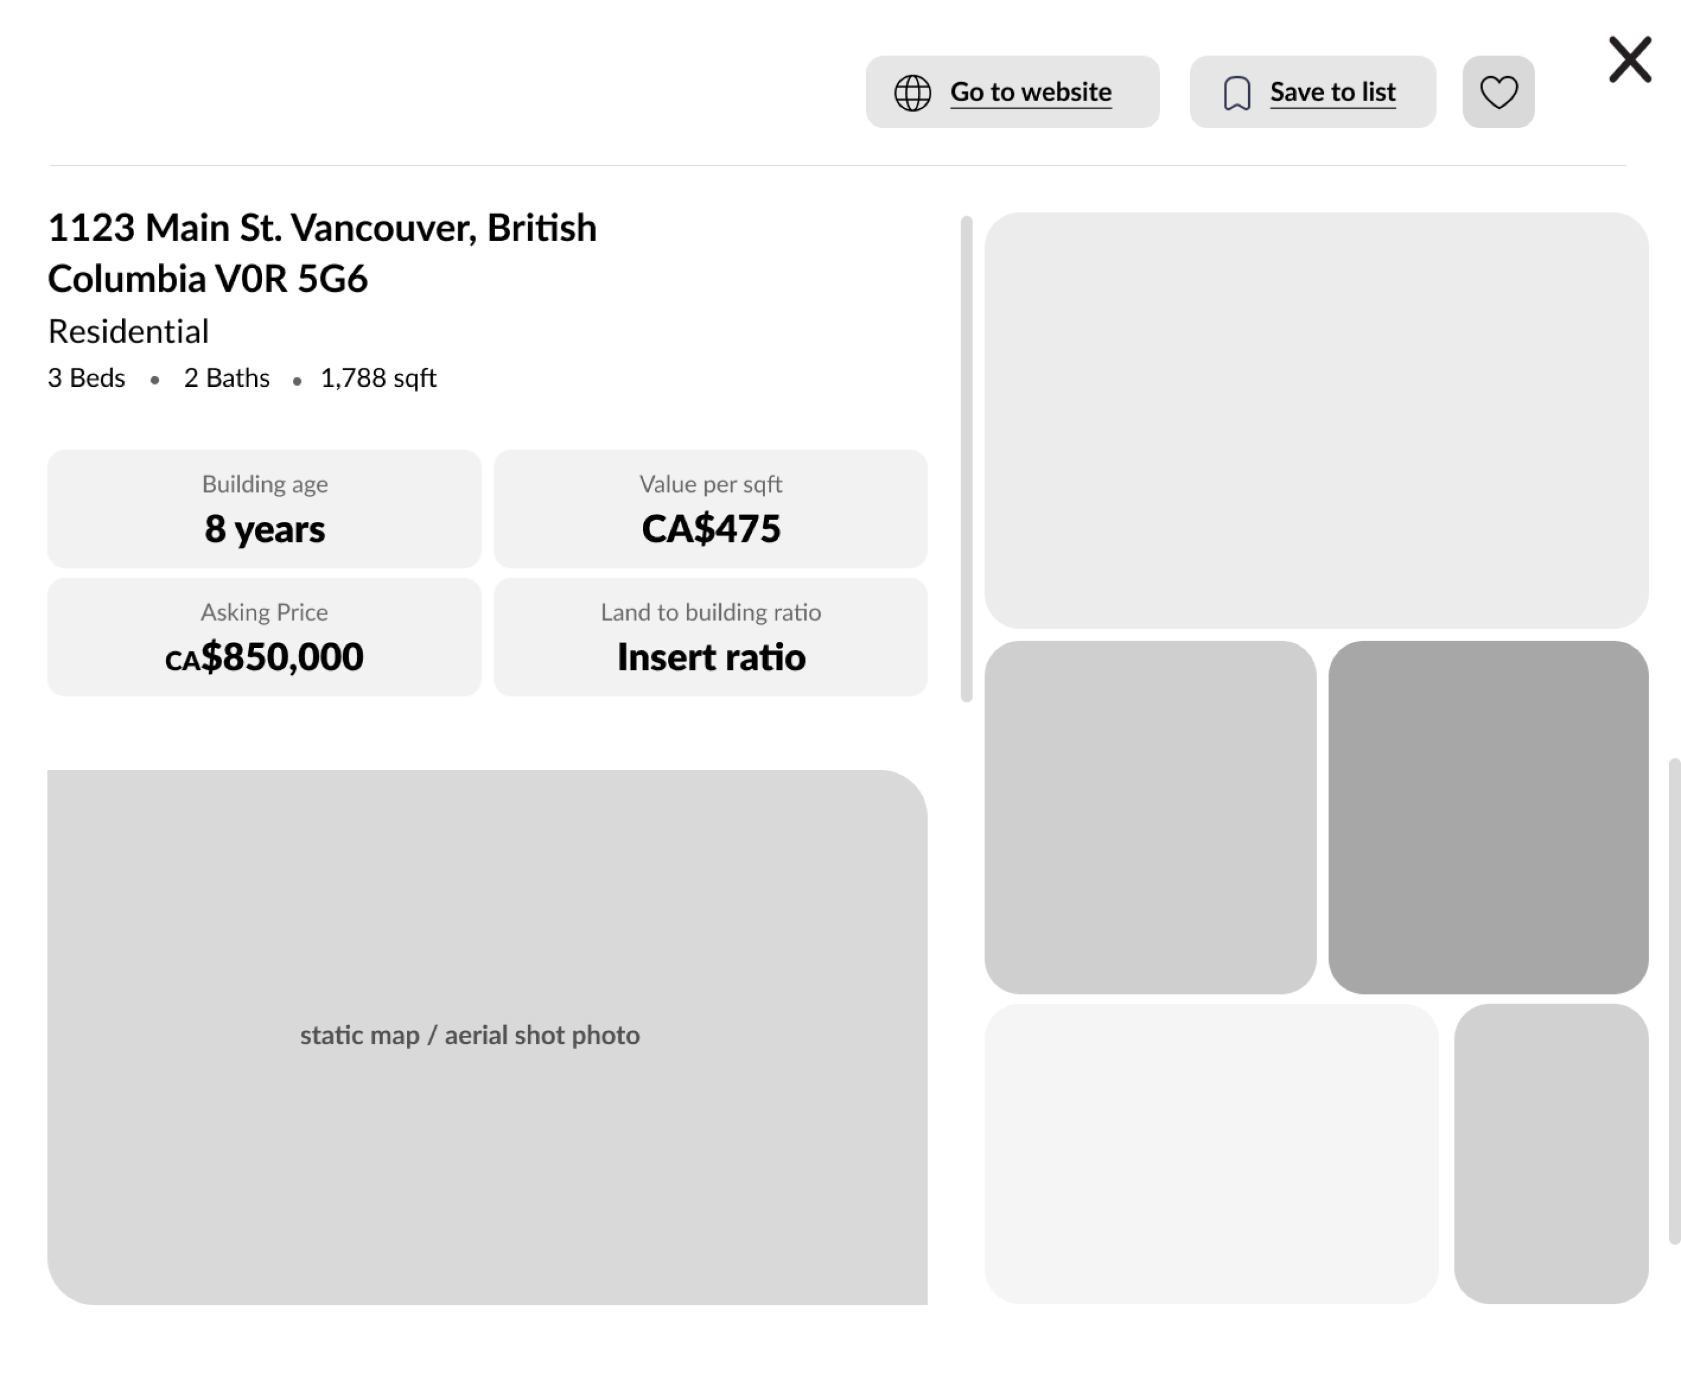Open the large top property photo
The width and height of the screenshot is (1681, 1373).
1316,420
